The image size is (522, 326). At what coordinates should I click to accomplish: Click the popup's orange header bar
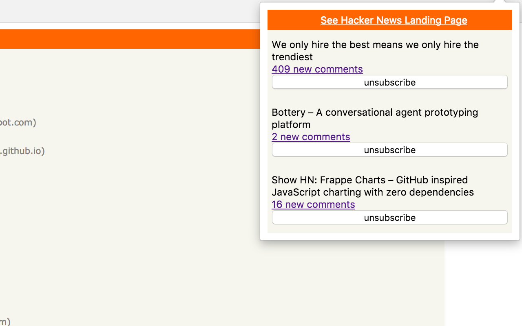pos(285,20)
